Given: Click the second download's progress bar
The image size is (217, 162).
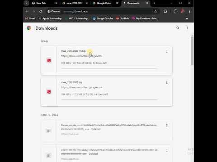Looking at the screenshot, I should (x=109, y=99).
